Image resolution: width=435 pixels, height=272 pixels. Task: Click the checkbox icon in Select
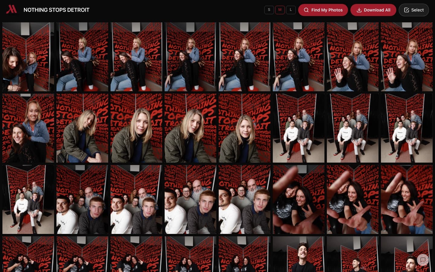pyautogui.click(x=406, y=10)
